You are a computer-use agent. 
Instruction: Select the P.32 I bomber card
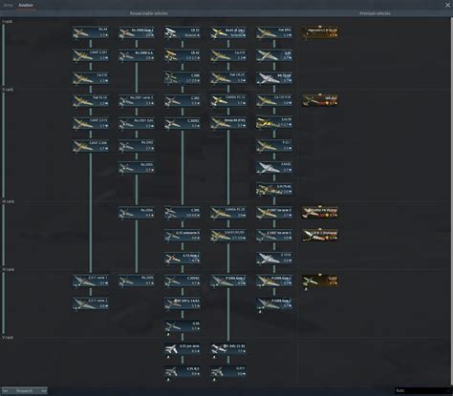point(274,146)
